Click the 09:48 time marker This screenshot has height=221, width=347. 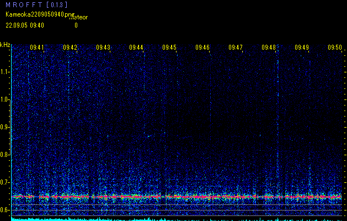pyautogui.click(x=269, y=48)
